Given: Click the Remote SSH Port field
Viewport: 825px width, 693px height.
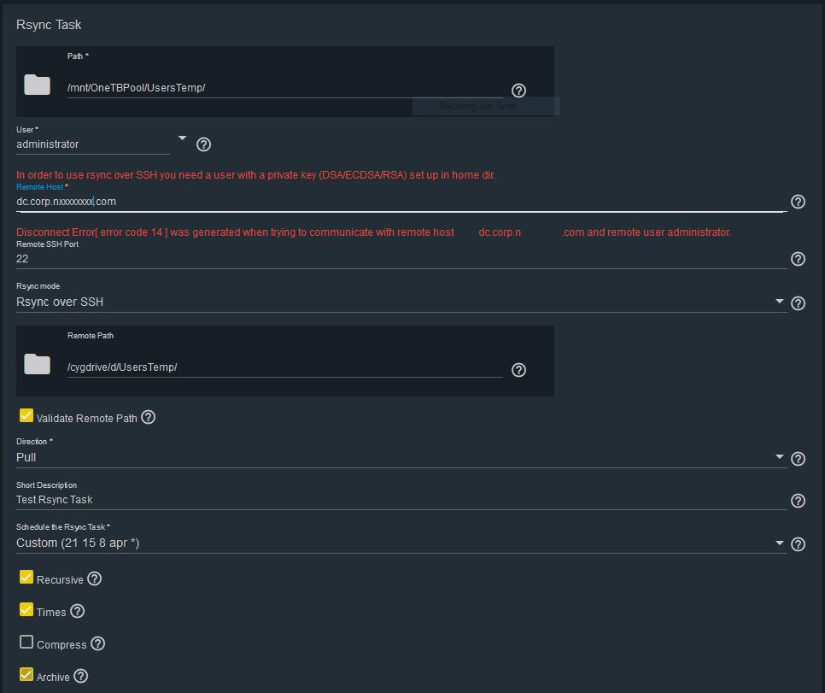Looking at the screenshot, I should [401, 258].
